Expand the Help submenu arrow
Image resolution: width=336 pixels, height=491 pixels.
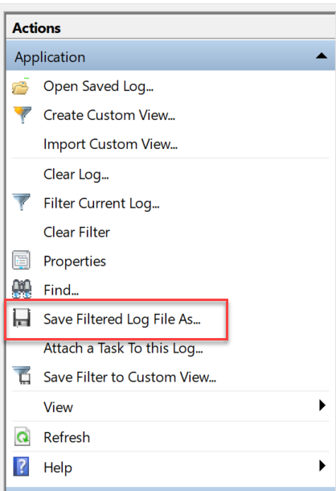click(322, 465)
